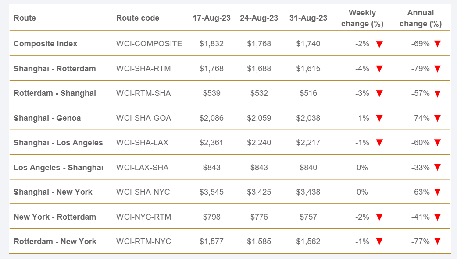Image resolution: width=457 pixels, height=259 pixels.
Task: Click the annual change red arrow for Los Angeles - Shanghai
Action: [437, 167]
